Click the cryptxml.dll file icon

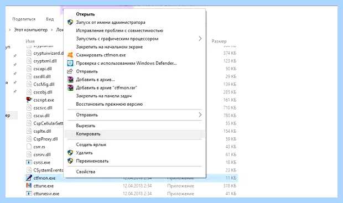pyautogui.click(x=29, y=61)
